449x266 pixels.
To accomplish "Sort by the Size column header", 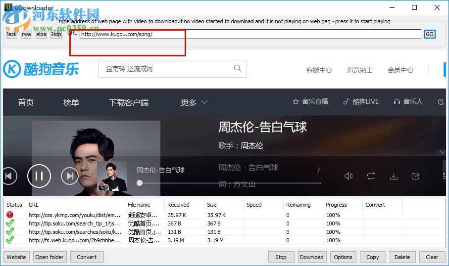I will pos(224,205).
